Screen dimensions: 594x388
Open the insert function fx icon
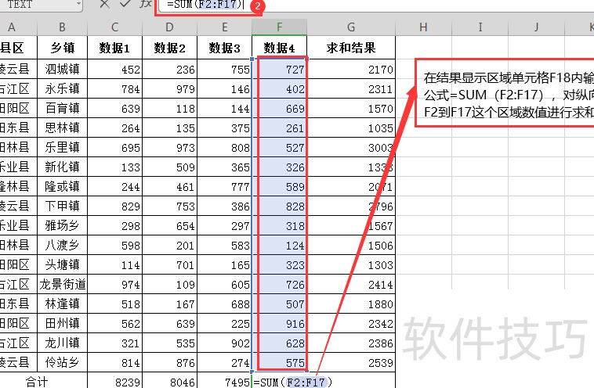[x=145, y=4]
